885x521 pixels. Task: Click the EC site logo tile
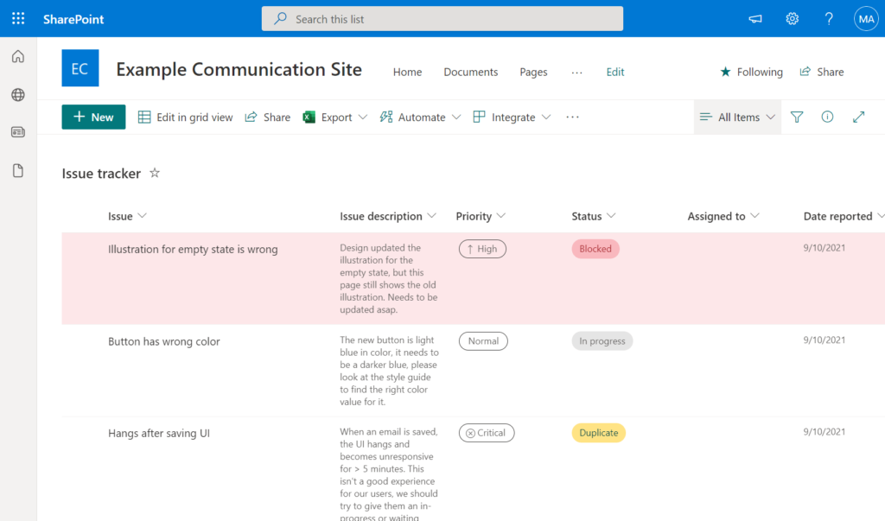(x=80, y=67)
